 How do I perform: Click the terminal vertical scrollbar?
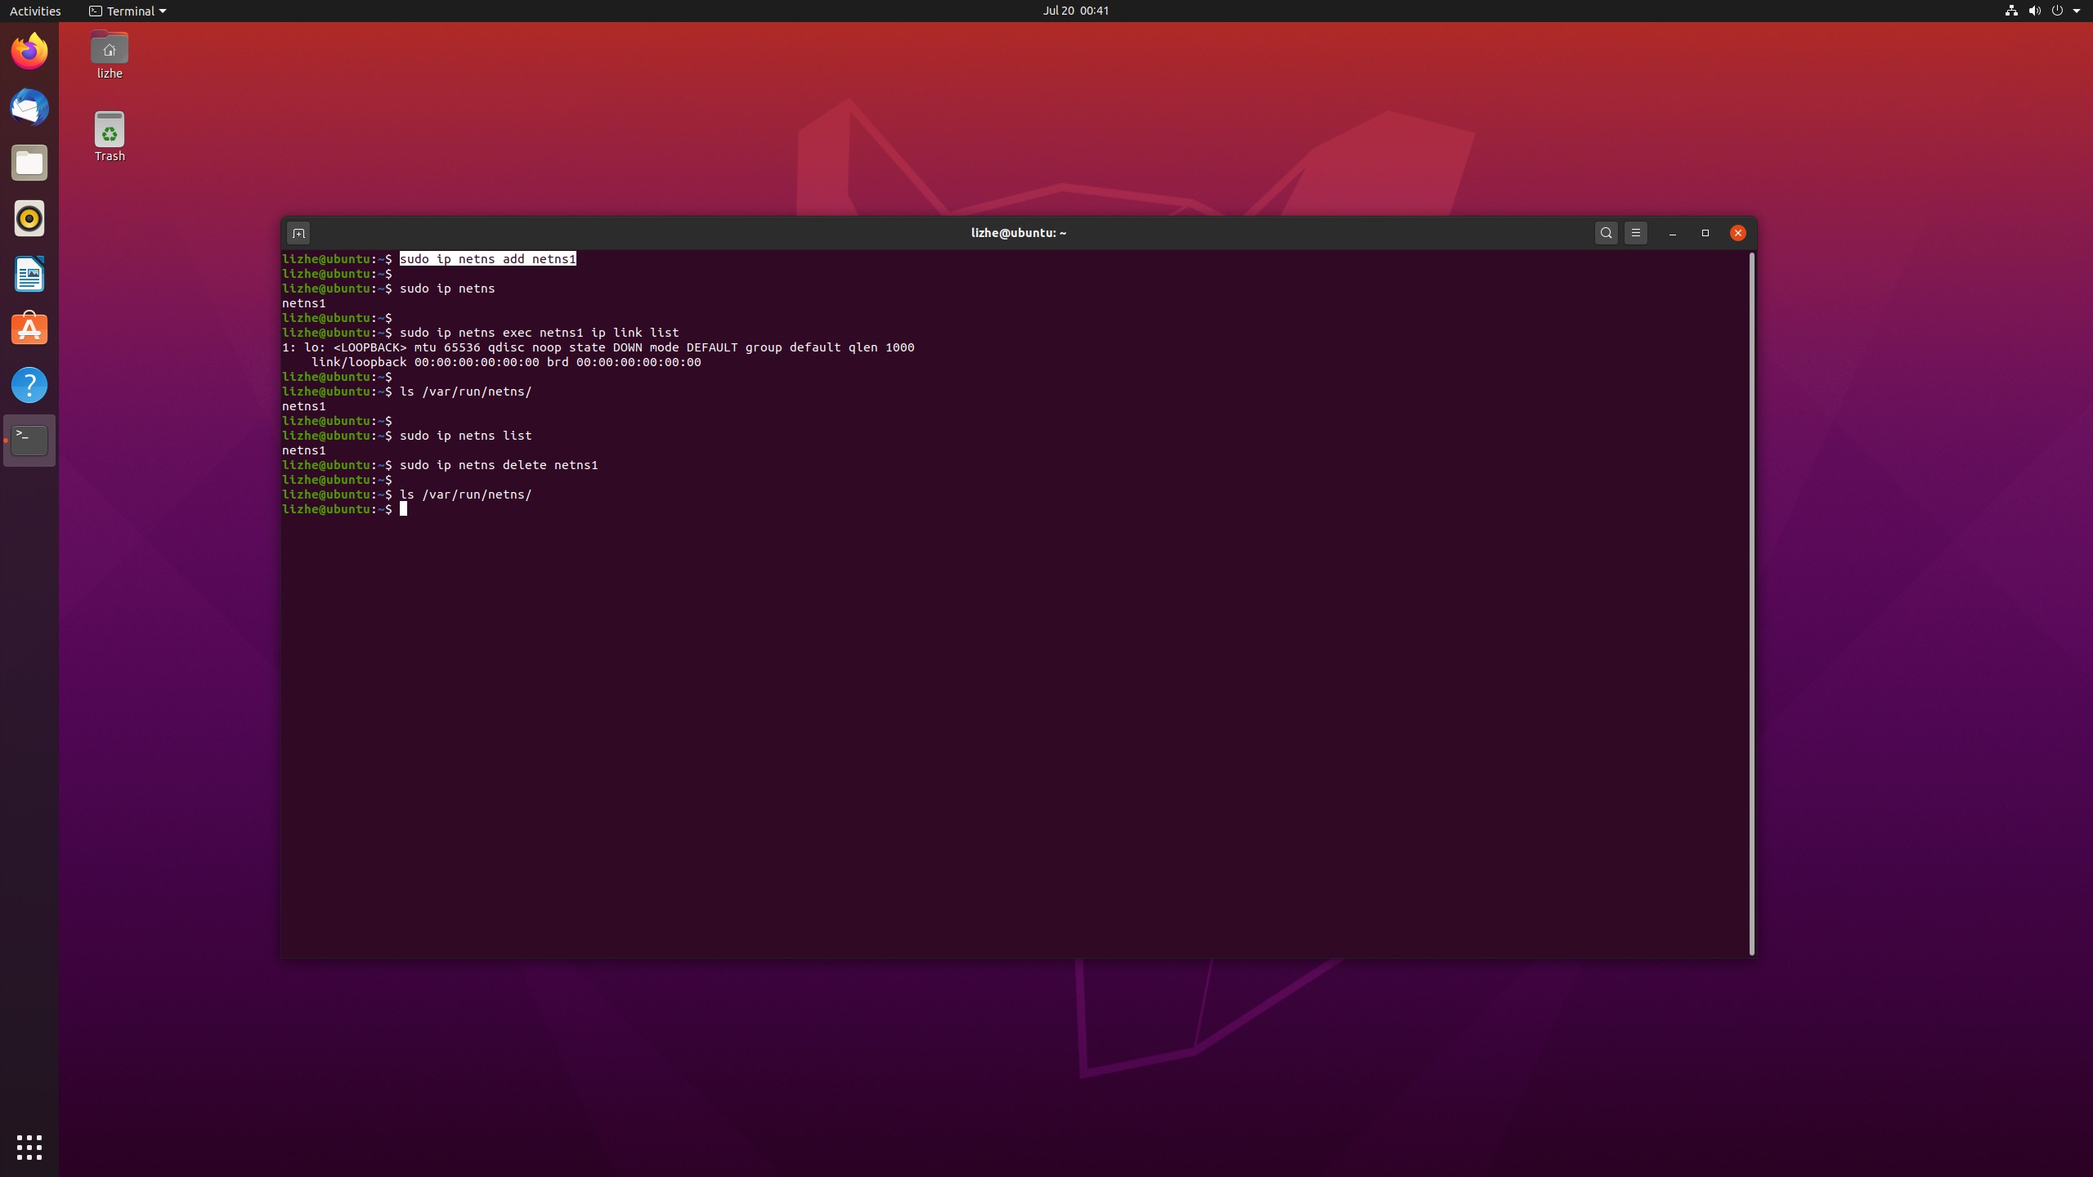coord(1751,603)
